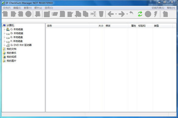Minimize the EF CheckSum Manager window
178x118 pixels.
point(159,2)
